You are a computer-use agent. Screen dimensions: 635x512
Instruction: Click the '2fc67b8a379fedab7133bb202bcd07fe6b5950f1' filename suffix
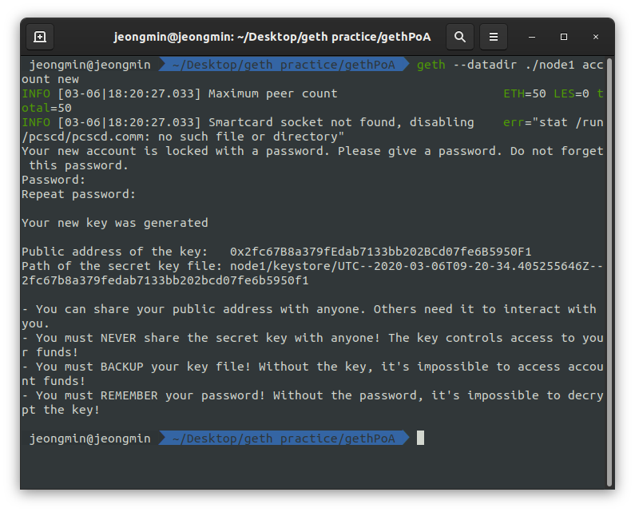[165, 280]
